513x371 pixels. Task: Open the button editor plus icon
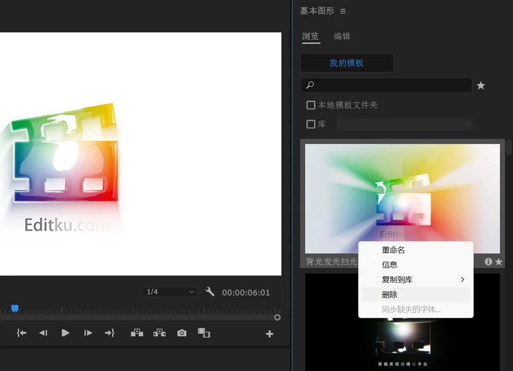tap(270, 334)
